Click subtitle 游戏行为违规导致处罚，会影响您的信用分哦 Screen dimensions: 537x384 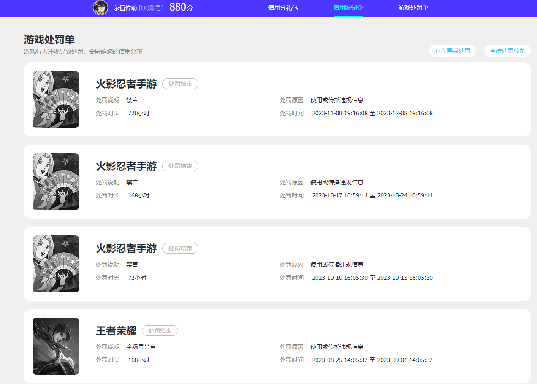pos(83,51)
